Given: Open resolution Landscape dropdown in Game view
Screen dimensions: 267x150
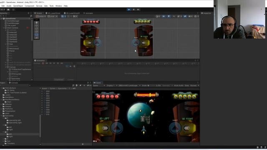Looking at the screenshot, I should click(x=129, y=85).
